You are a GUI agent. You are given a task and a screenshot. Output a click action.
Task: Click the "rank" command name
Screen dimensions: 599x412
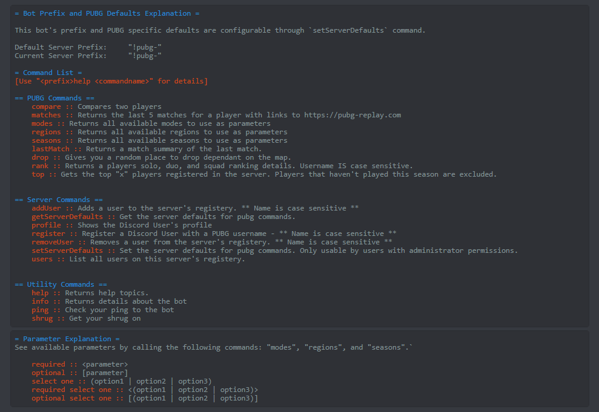click(x=40, y=166)
